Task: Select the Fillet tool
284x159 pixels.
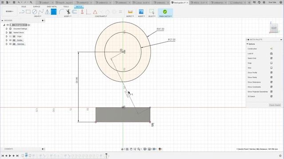Action: pos(61,12)
